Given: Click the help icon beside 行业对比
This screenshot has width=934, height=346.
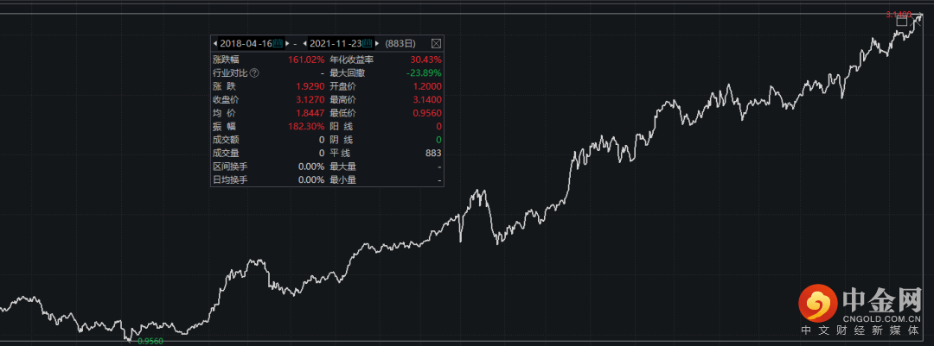Looking at the screenshot, I should click(x=254, y=72).
